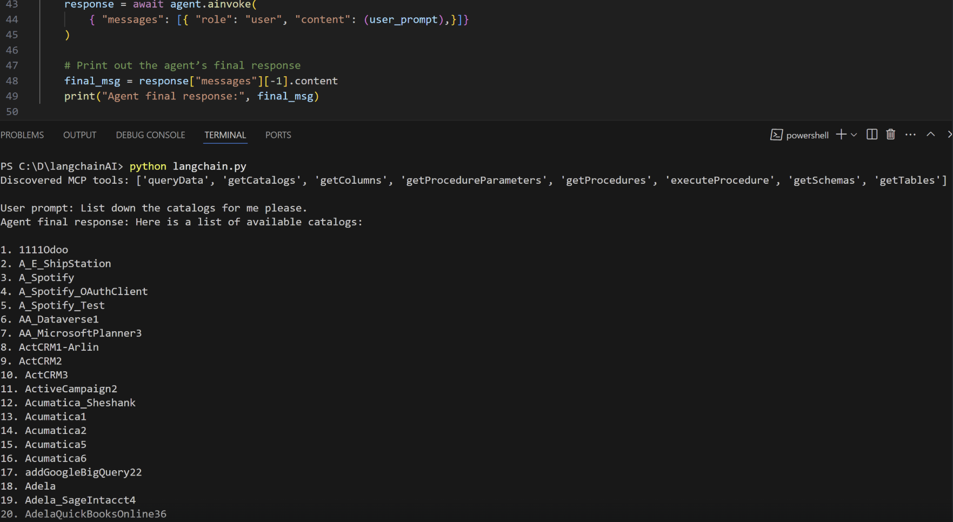Kill the terminal using the trash icon

coord(891,135)
